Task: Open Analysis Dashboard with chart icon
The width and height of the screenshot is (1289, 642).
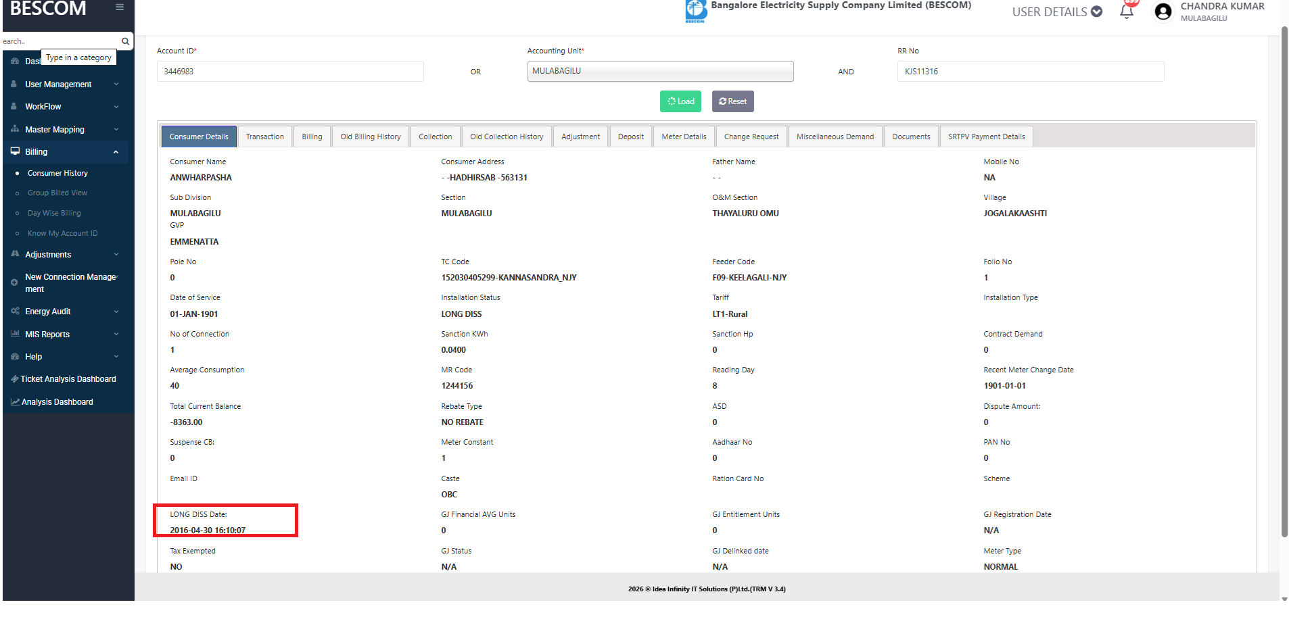Action: pos(57,402)
